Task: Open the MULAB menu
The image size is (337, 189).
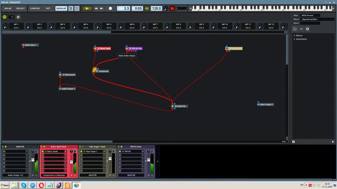Action: tap(8, 8)
